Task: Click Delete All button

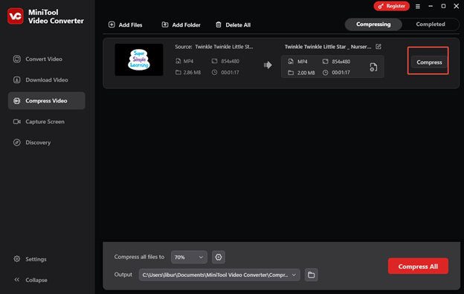Action: tap(233, 24)
